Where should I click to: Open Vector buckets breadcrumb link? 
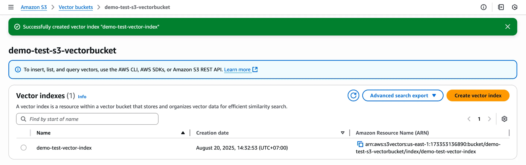click(76, 7)
